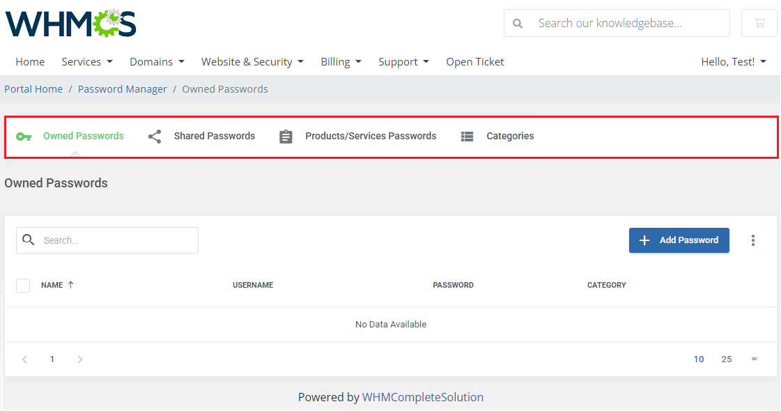Follow the Password Manager breadcrumb link
The width and height of the screenshot is (781, 411).
(122, 89)
